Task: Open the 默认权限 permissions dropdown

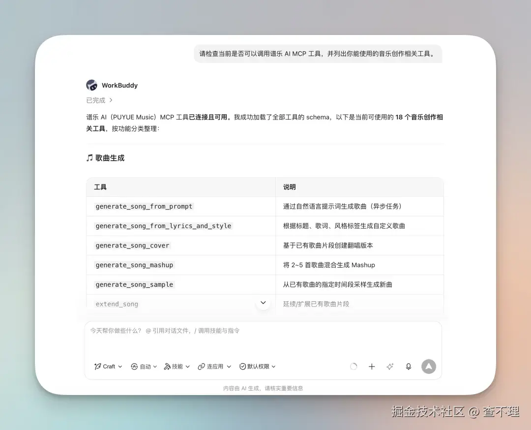Action: [x=257, y=367]
